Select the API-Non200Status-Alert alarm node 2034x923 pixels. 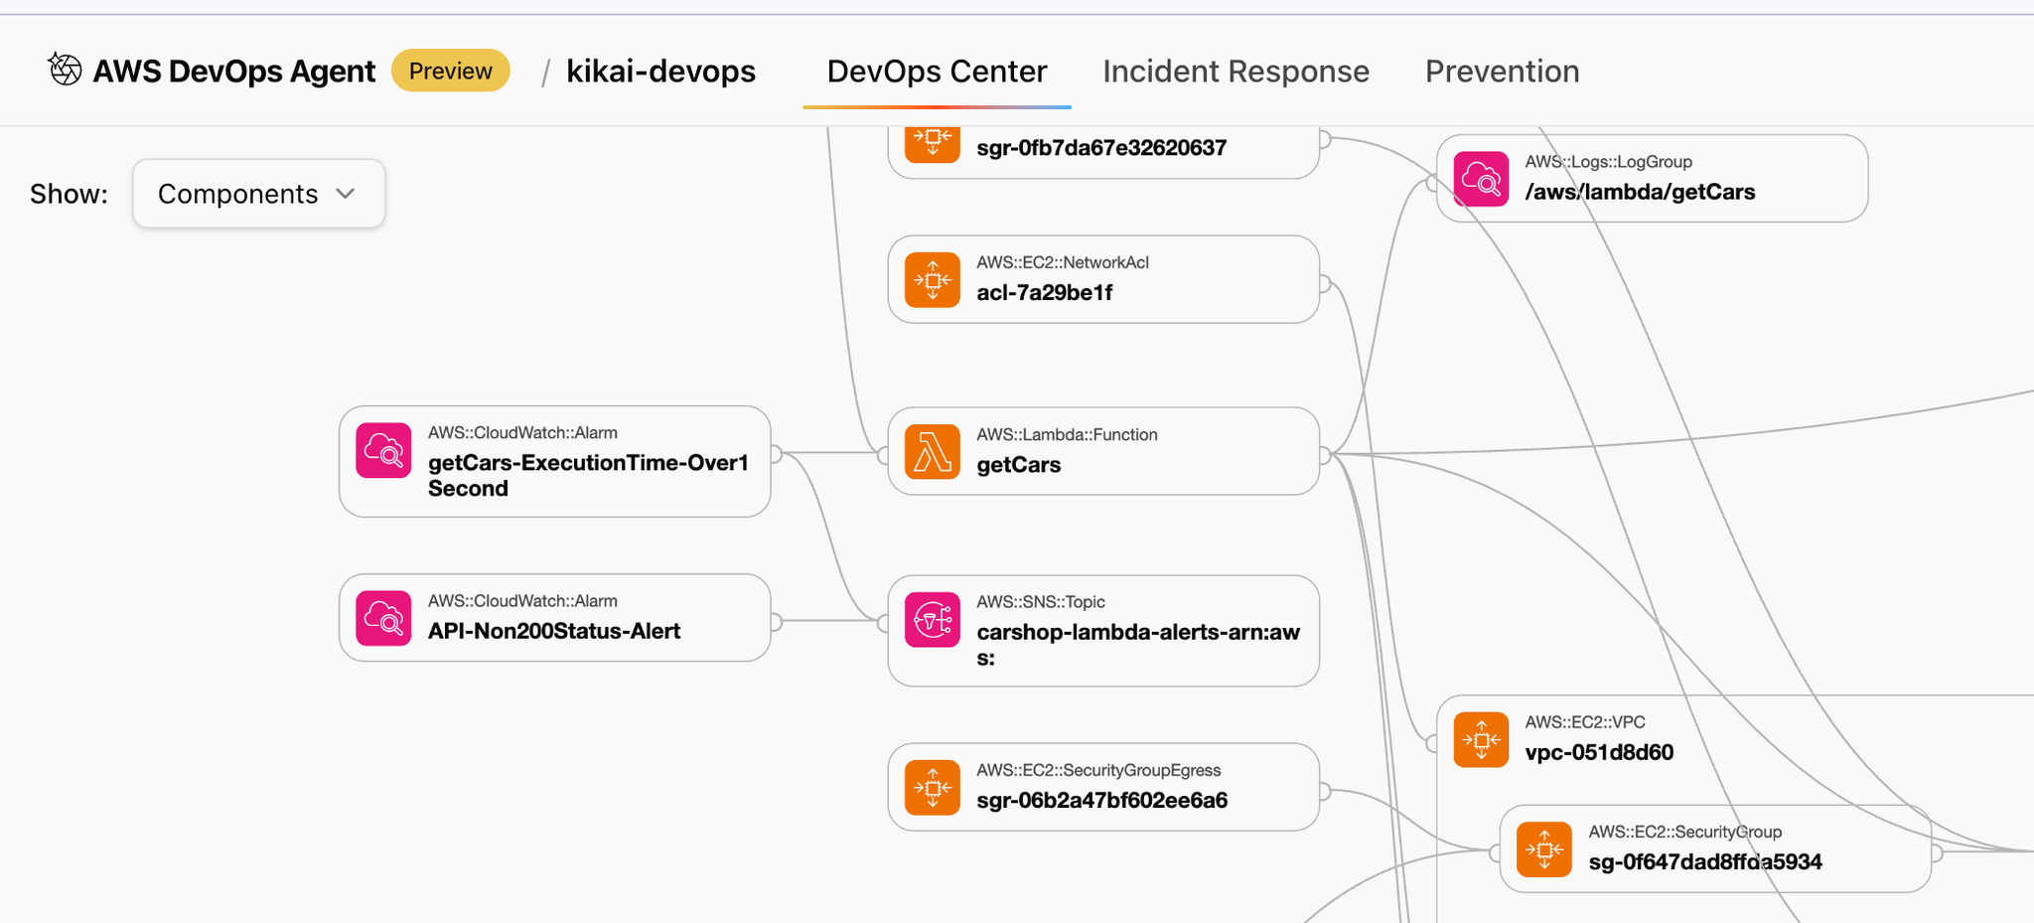(554, 618)
